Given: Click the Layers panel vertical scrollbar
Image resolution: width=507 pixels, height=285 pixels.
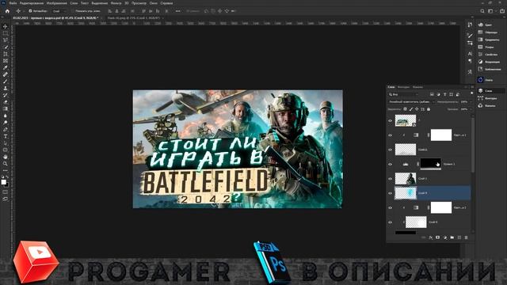Looking at the screenshot, I should [x=472, y=144].
